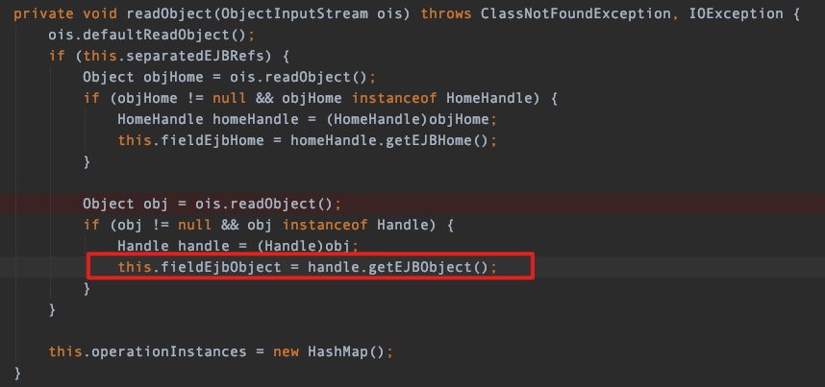Click the this.fieldEjbHome assignment

tap(191, 140)
